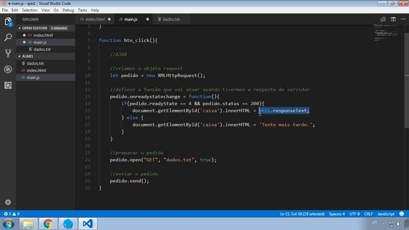
Task: Click the EXPLORER panel title
Action: point(30,20)
